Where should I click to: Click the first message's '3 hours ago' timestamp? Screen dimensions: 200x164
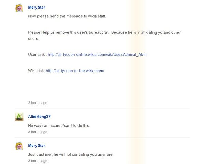(x=38, y=103)
